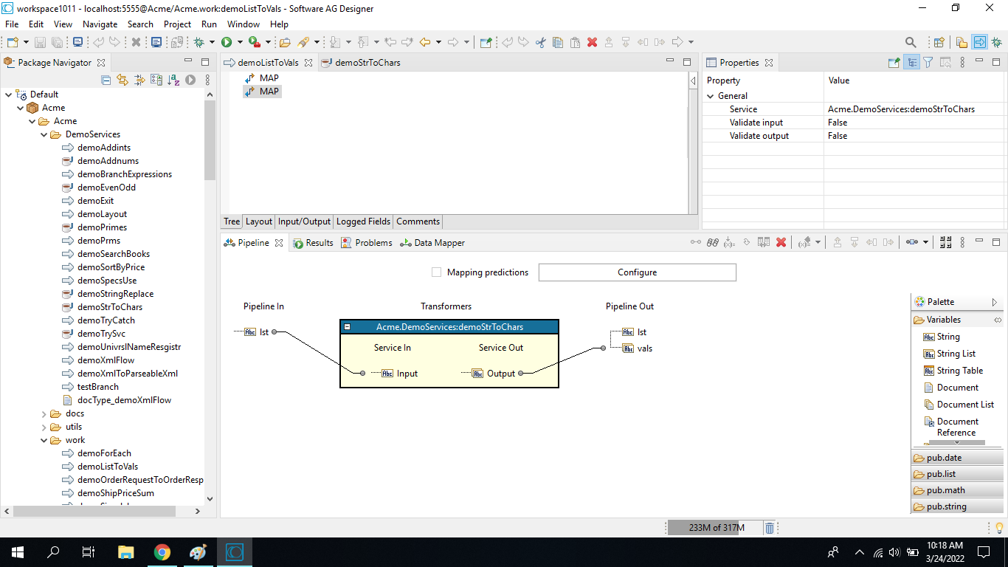Click the Copy icon in main toolbar
The width and height of the screenshot is (1008, 567).
coord(557,42)
